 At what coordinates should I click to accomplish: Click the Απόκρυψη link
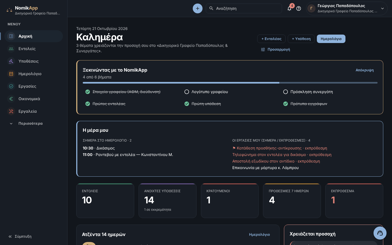(x=365, y=70)
